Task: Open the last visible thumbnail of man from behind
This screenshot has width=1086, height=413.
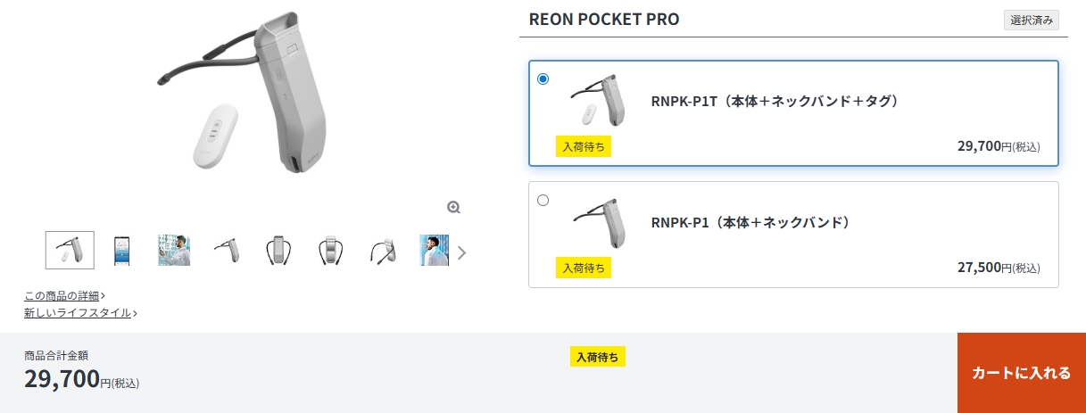Action: [x=435, y=251]
